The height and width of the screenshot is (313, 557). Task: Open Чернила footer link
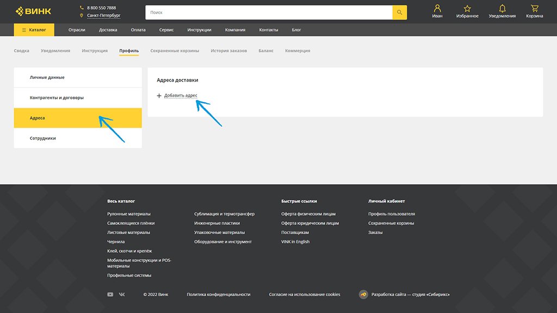pyautogui.click(x=116, y=241)
